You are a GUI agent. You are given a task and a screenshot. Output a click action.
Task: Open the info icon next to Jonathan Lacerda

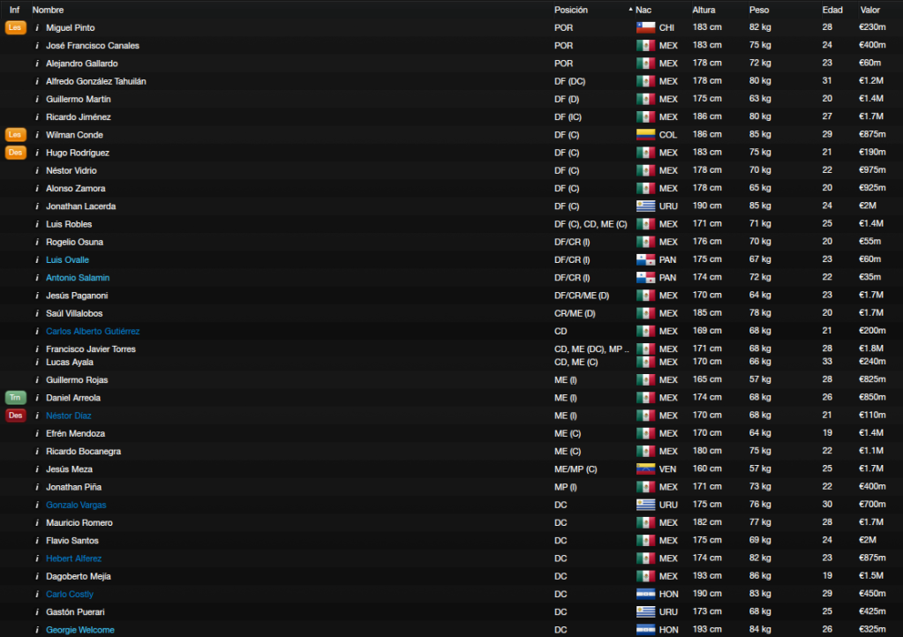[37, 206]
